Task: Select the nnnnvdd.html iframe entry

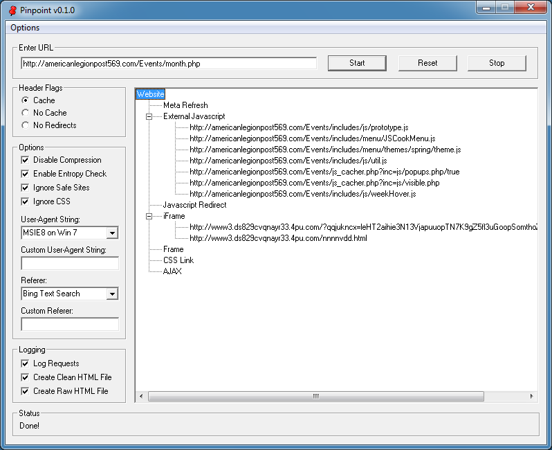Action: click(278, 238)
